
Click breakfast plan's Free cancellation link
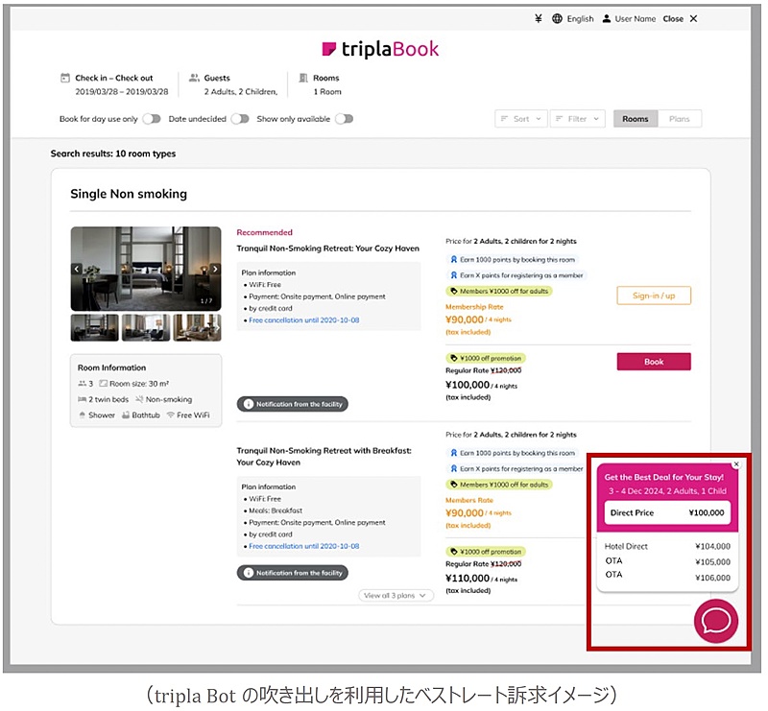[x=303, y=546]
